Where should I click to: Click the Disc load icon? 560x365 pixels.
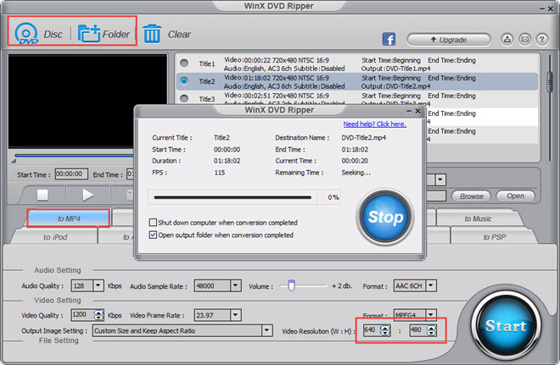[x=26, y=34]
